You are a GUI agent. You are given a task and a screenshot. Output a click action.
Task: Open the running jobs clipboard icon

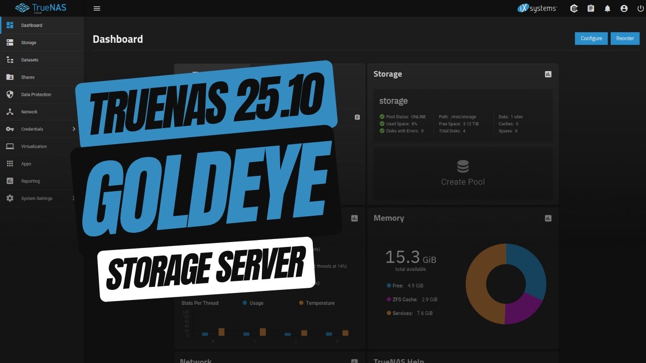(x=590, y=8)
